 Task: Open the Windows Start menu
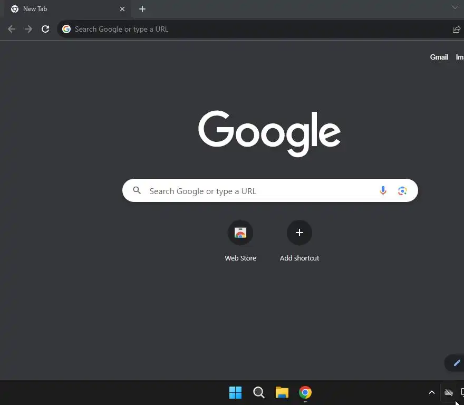click(235, 392)
